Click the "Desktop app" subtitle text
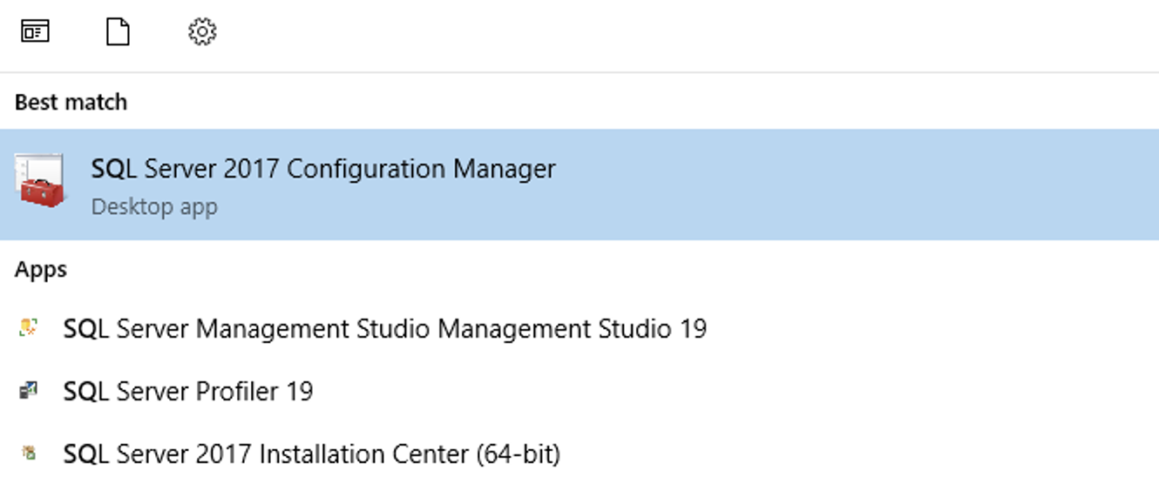 [x=154, y=207]
